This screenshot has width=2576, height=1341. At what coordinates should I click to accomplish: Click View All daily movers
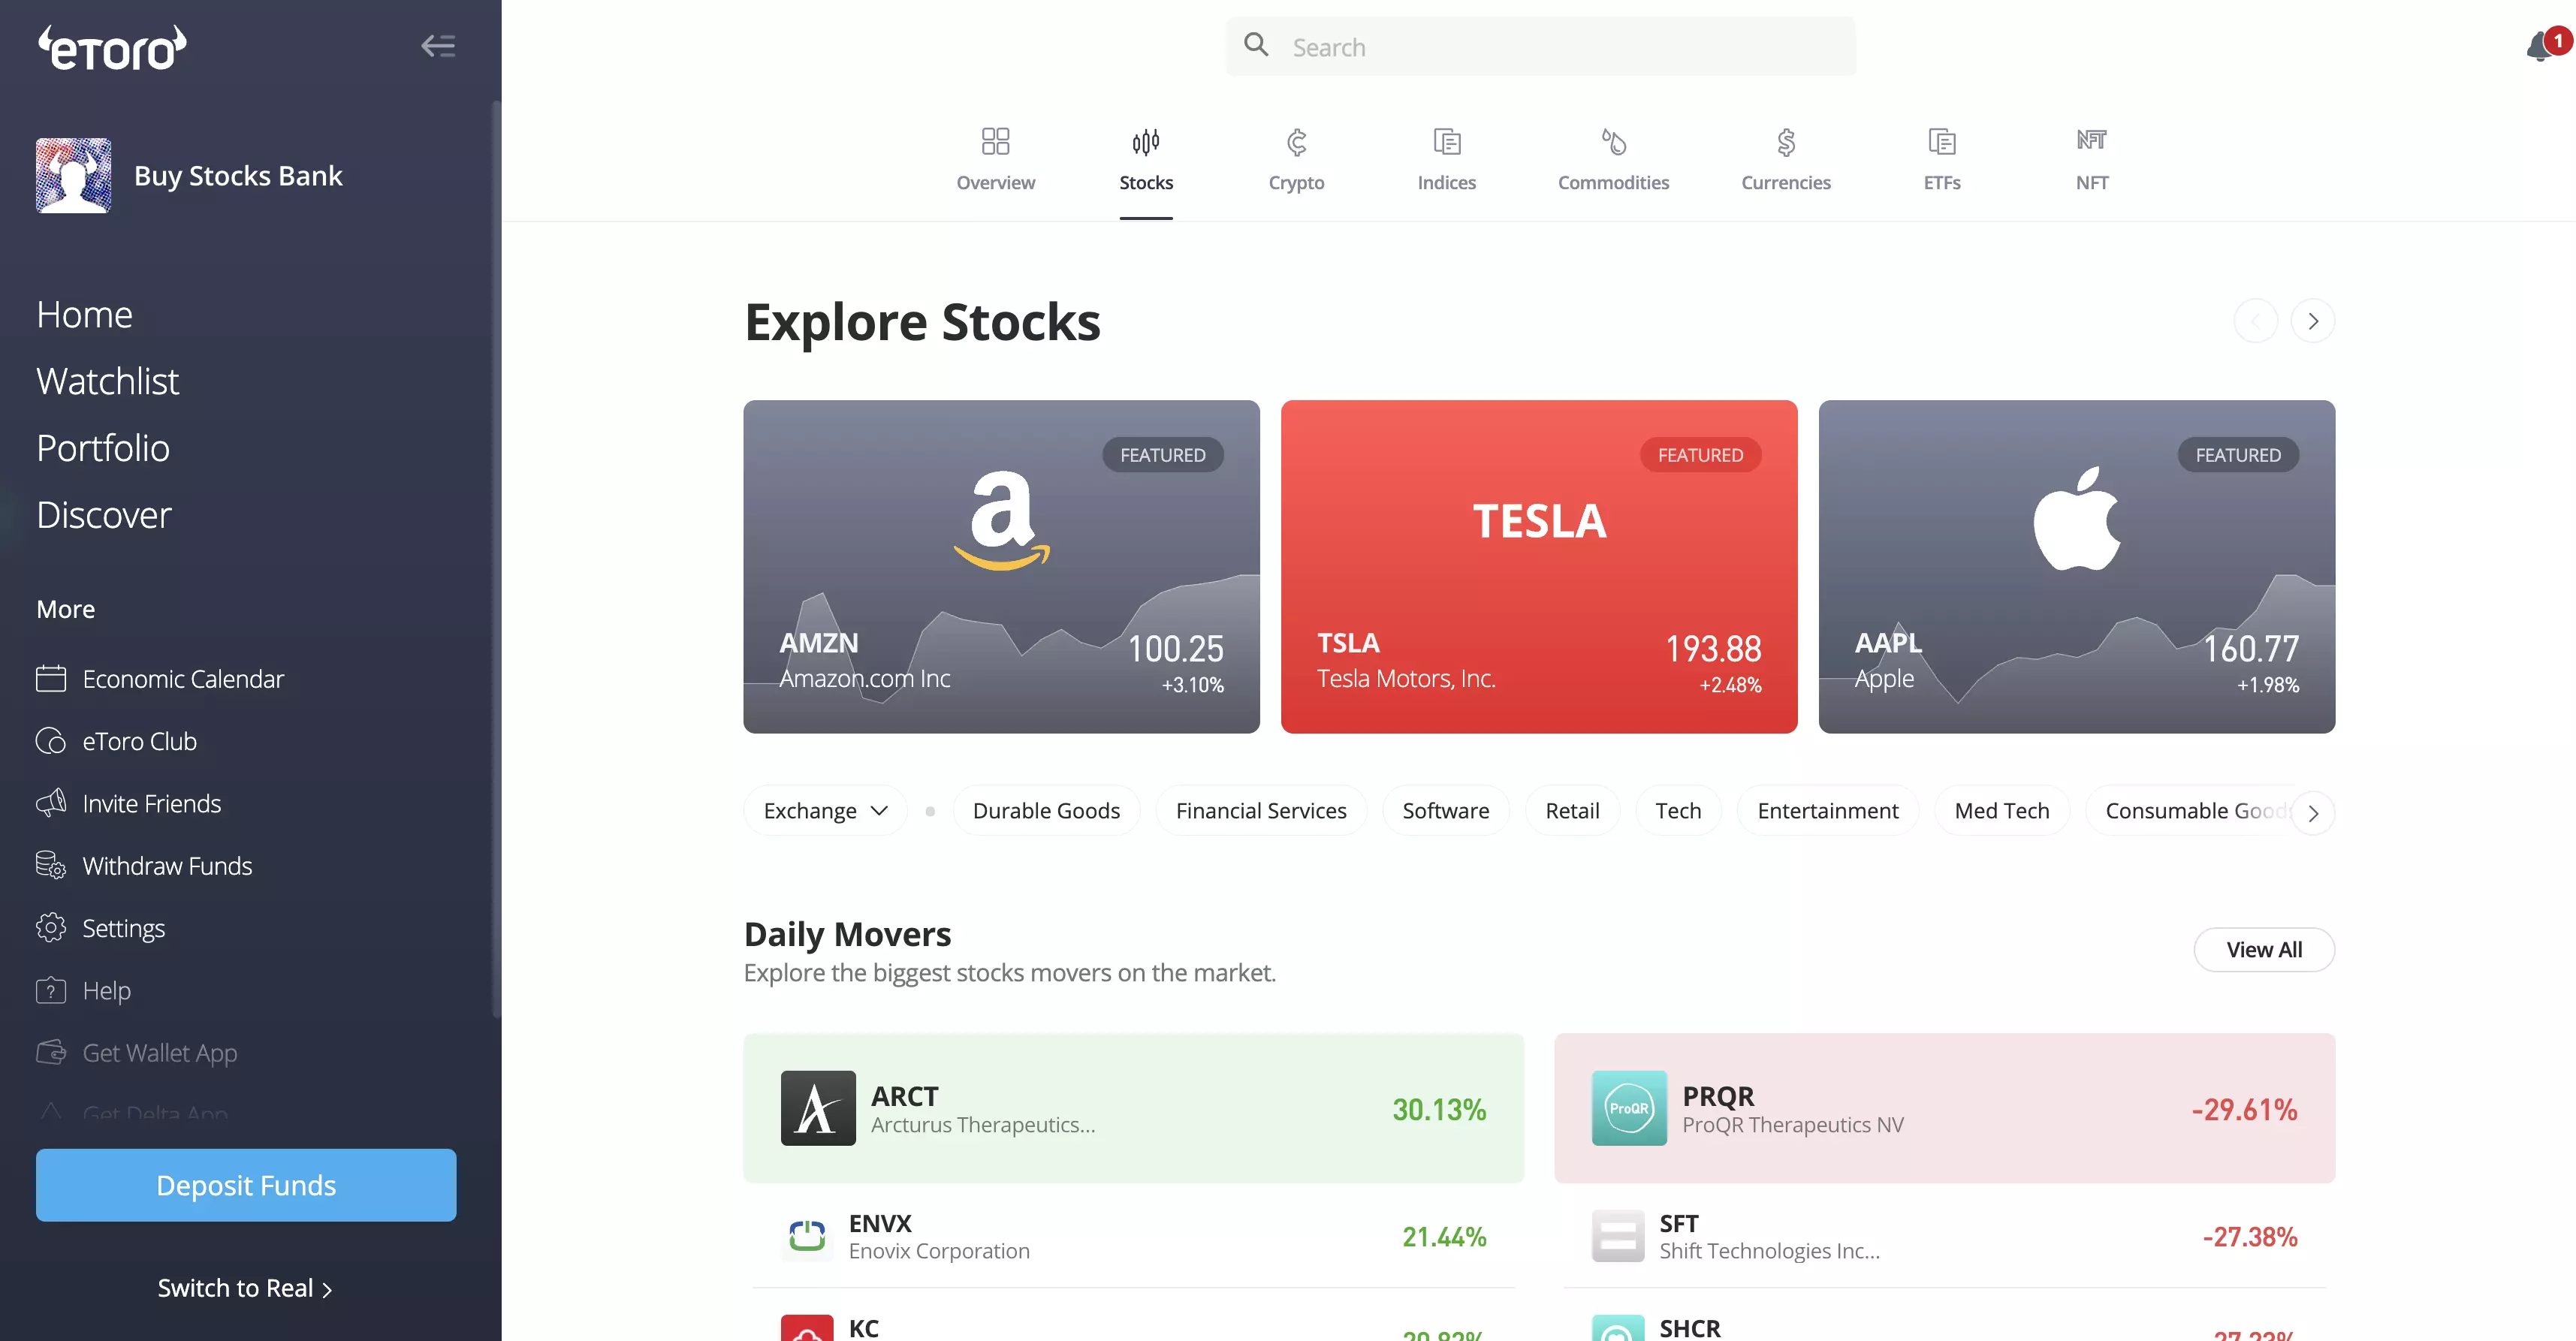tap(2264, 950)
